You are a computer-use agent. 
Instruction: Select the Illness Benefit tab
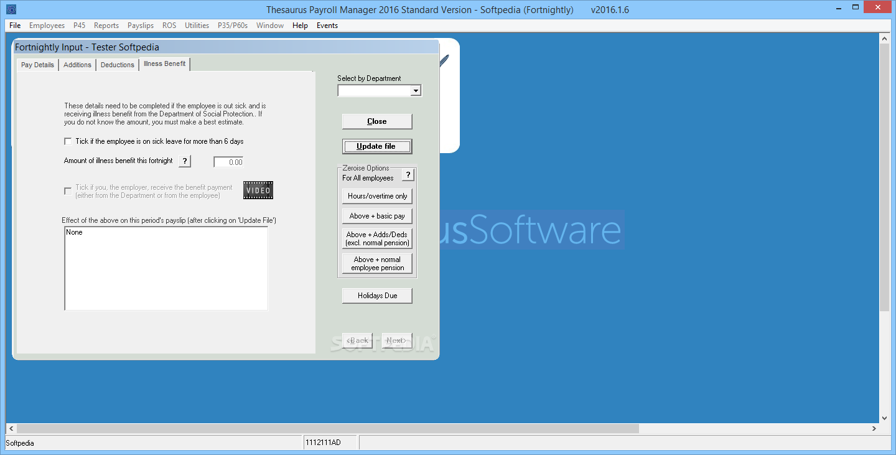164,63
